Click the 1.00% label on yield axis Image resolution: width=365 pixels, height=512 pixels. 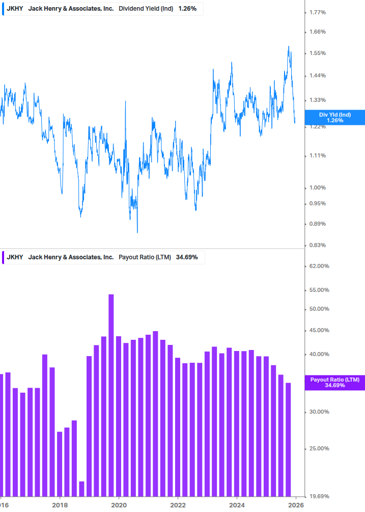click(317, 187)
